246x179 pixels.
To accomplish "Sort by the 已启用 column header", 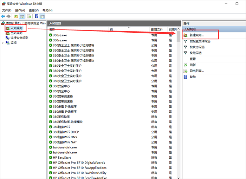I will [172, 29].
